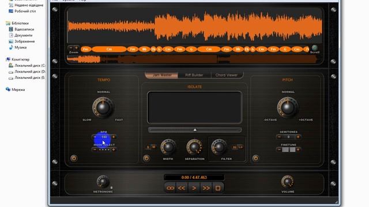Image resolution: width=369 pixels, height=207 pixels.
Task: Toggle the S solo button in Isolate
Action: tap(148, 147)
